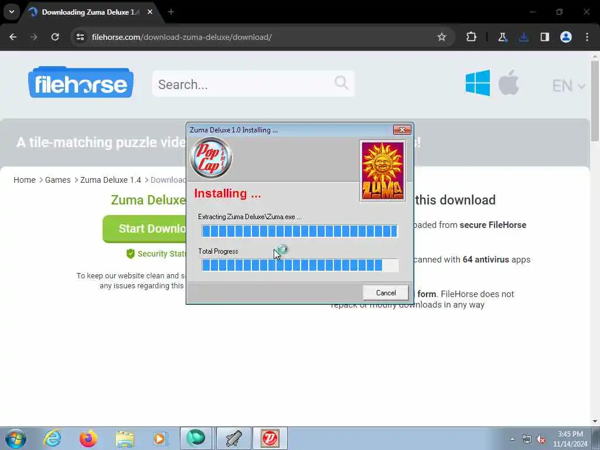Select the Windows platform icon
600x450 pixels.
[478, 83]
